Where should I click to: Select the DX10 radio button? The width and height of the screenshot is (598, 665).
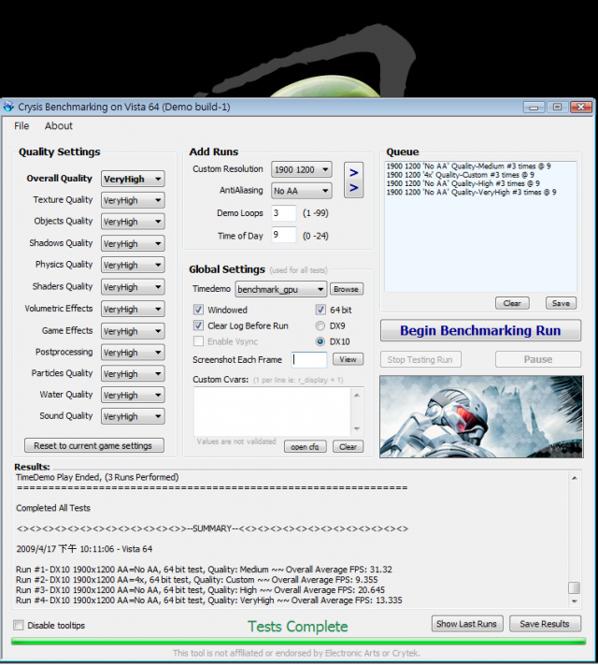tap(320, 341)
